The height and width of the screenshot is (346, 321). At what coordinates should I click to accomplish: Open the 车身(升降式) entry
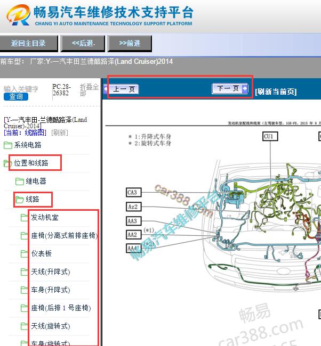[x=51, y=290]
